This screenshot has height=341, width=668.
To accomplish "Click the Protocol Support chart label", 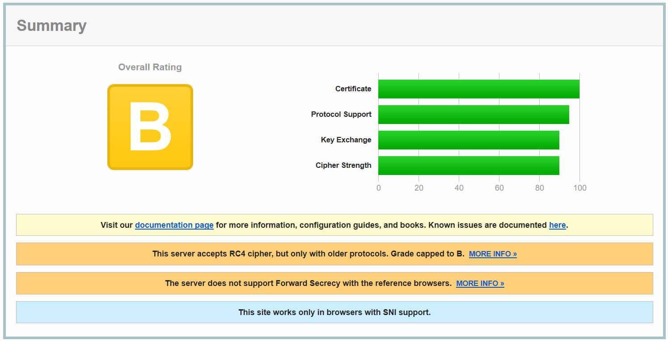I will point(341,114).
